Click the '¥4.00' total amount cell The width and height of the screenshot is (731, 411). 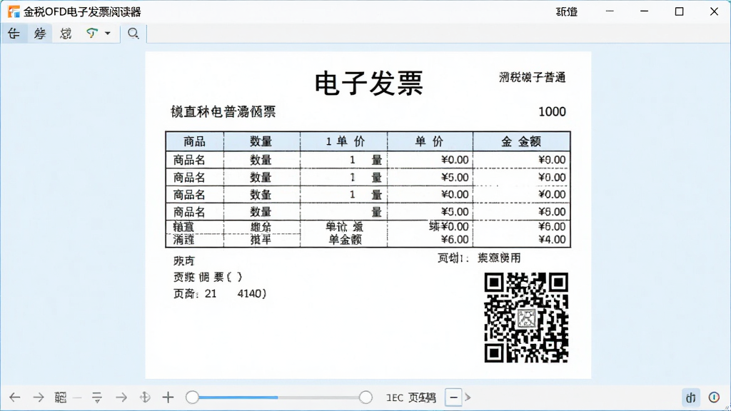pyautogui.click(x=552, y=240)
